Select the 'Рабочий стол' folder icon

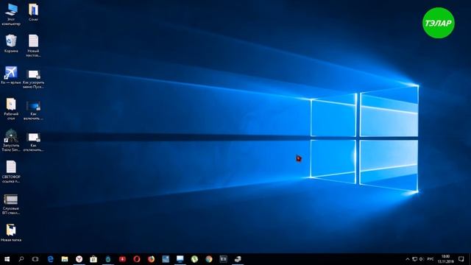[x=11, y=109]
